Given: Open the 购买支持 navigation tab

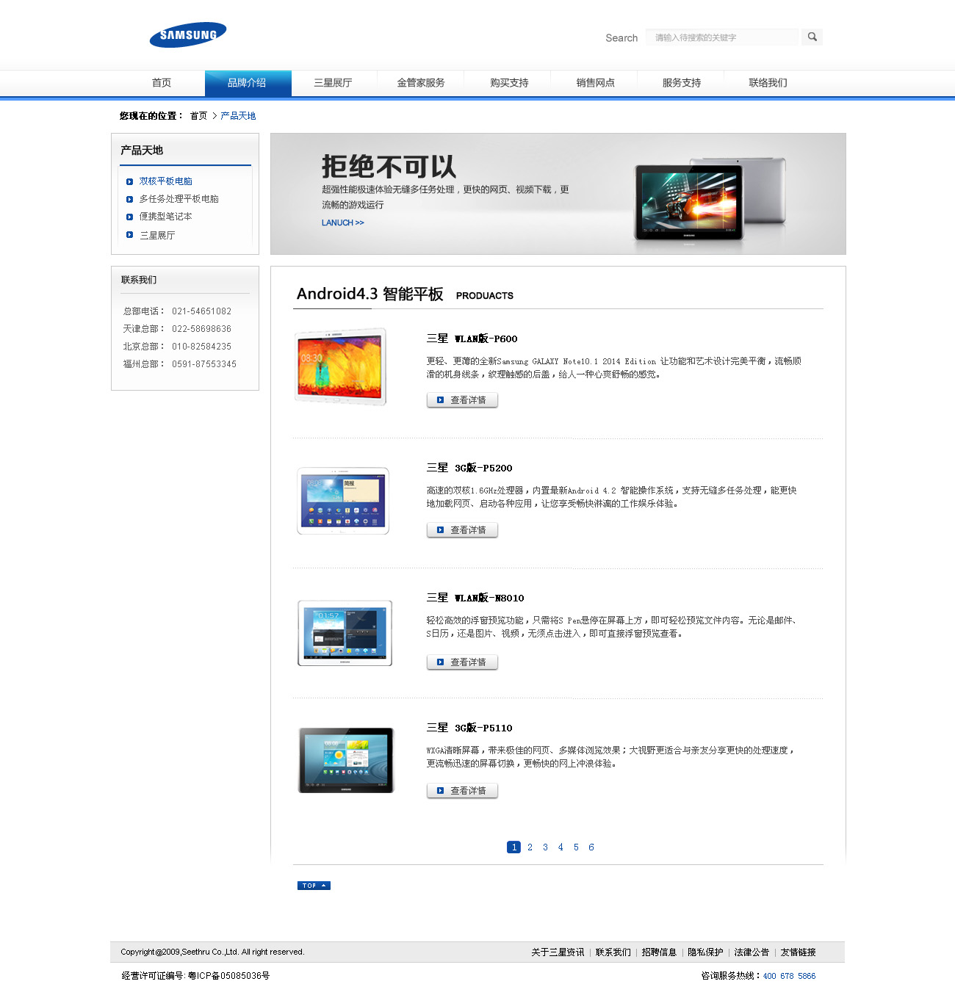Looking at the screenshot, I should (509, 83).
